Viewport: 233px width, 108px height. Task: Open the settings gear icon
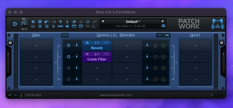click(x=40, y=22)
